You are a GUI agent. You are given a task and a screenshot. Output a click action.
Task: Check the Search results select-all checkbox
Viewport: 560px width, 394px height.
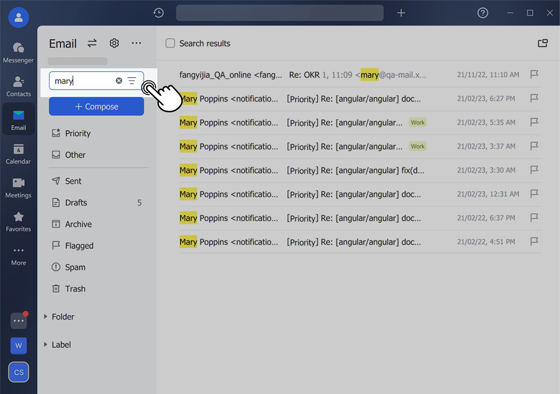pos(170,43)
